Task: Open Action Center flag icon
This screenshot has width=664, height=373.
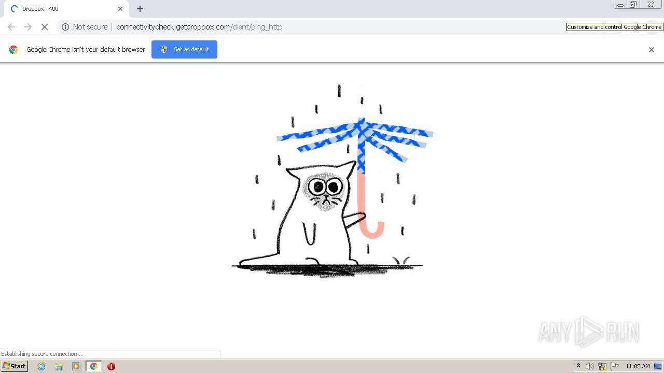Action: [615, 366]
